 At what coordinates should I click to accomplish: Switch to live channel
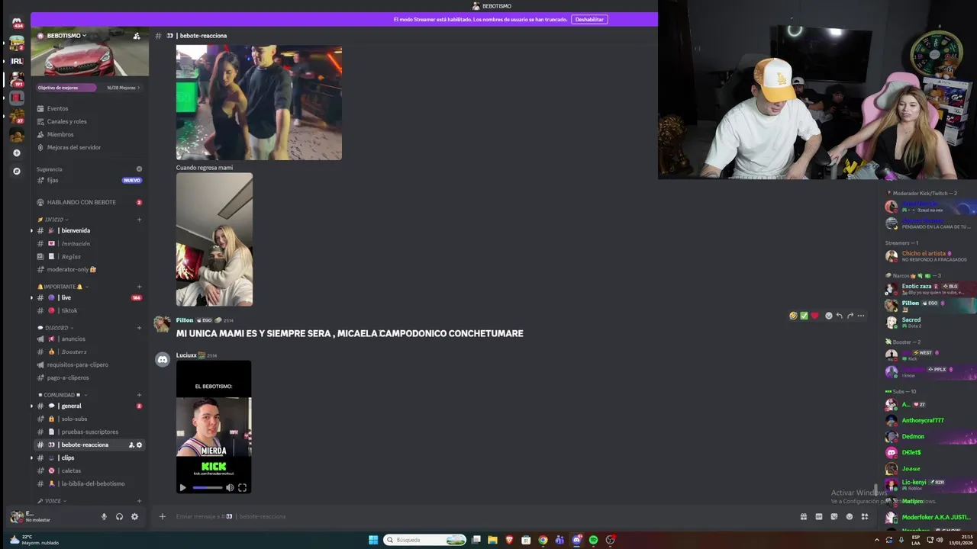coord(89,297)
